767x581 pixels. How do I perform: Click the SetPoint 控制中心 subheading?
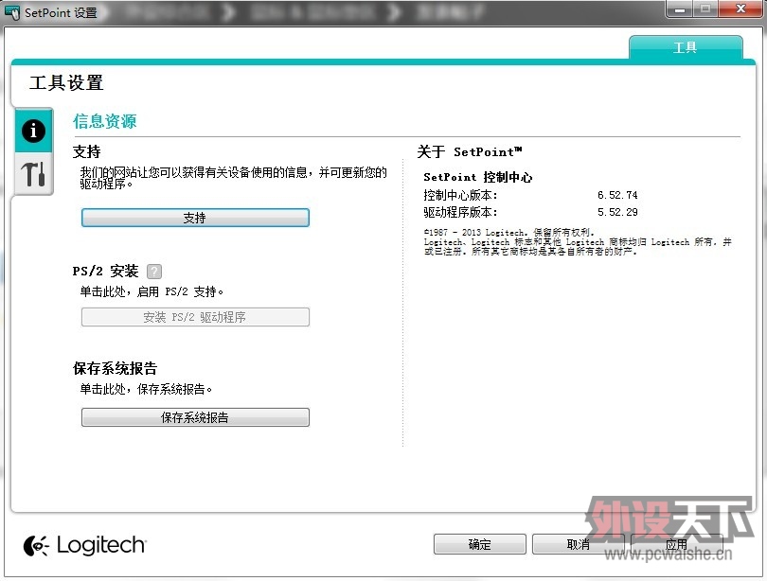click(478, 177)
